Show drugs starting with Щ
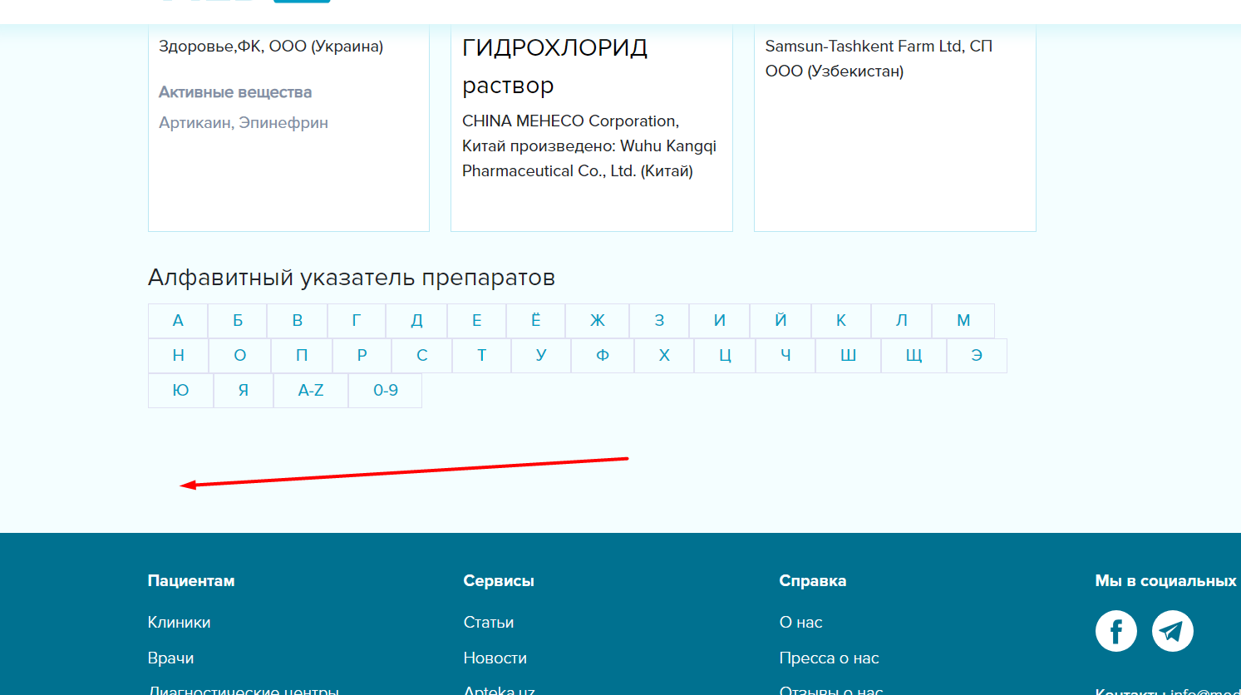 coord(914,356)
